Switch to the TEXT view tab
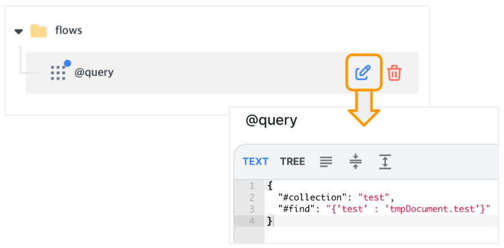The image size is (504, 248). pyautogui.click(x=255, y=161)
